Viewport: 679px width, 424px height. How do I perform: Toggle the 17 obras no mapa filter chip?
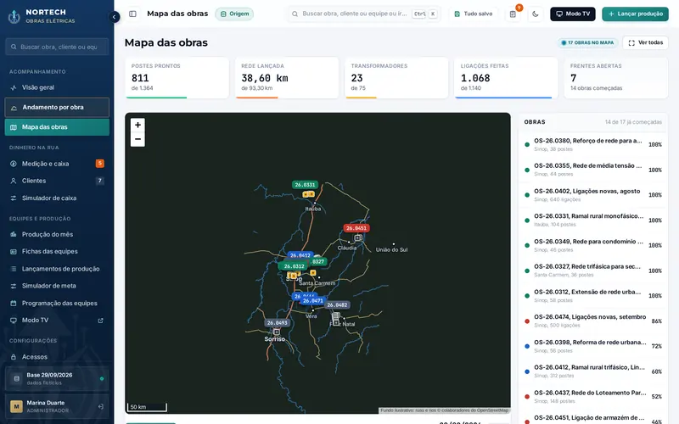coord(587,43)
